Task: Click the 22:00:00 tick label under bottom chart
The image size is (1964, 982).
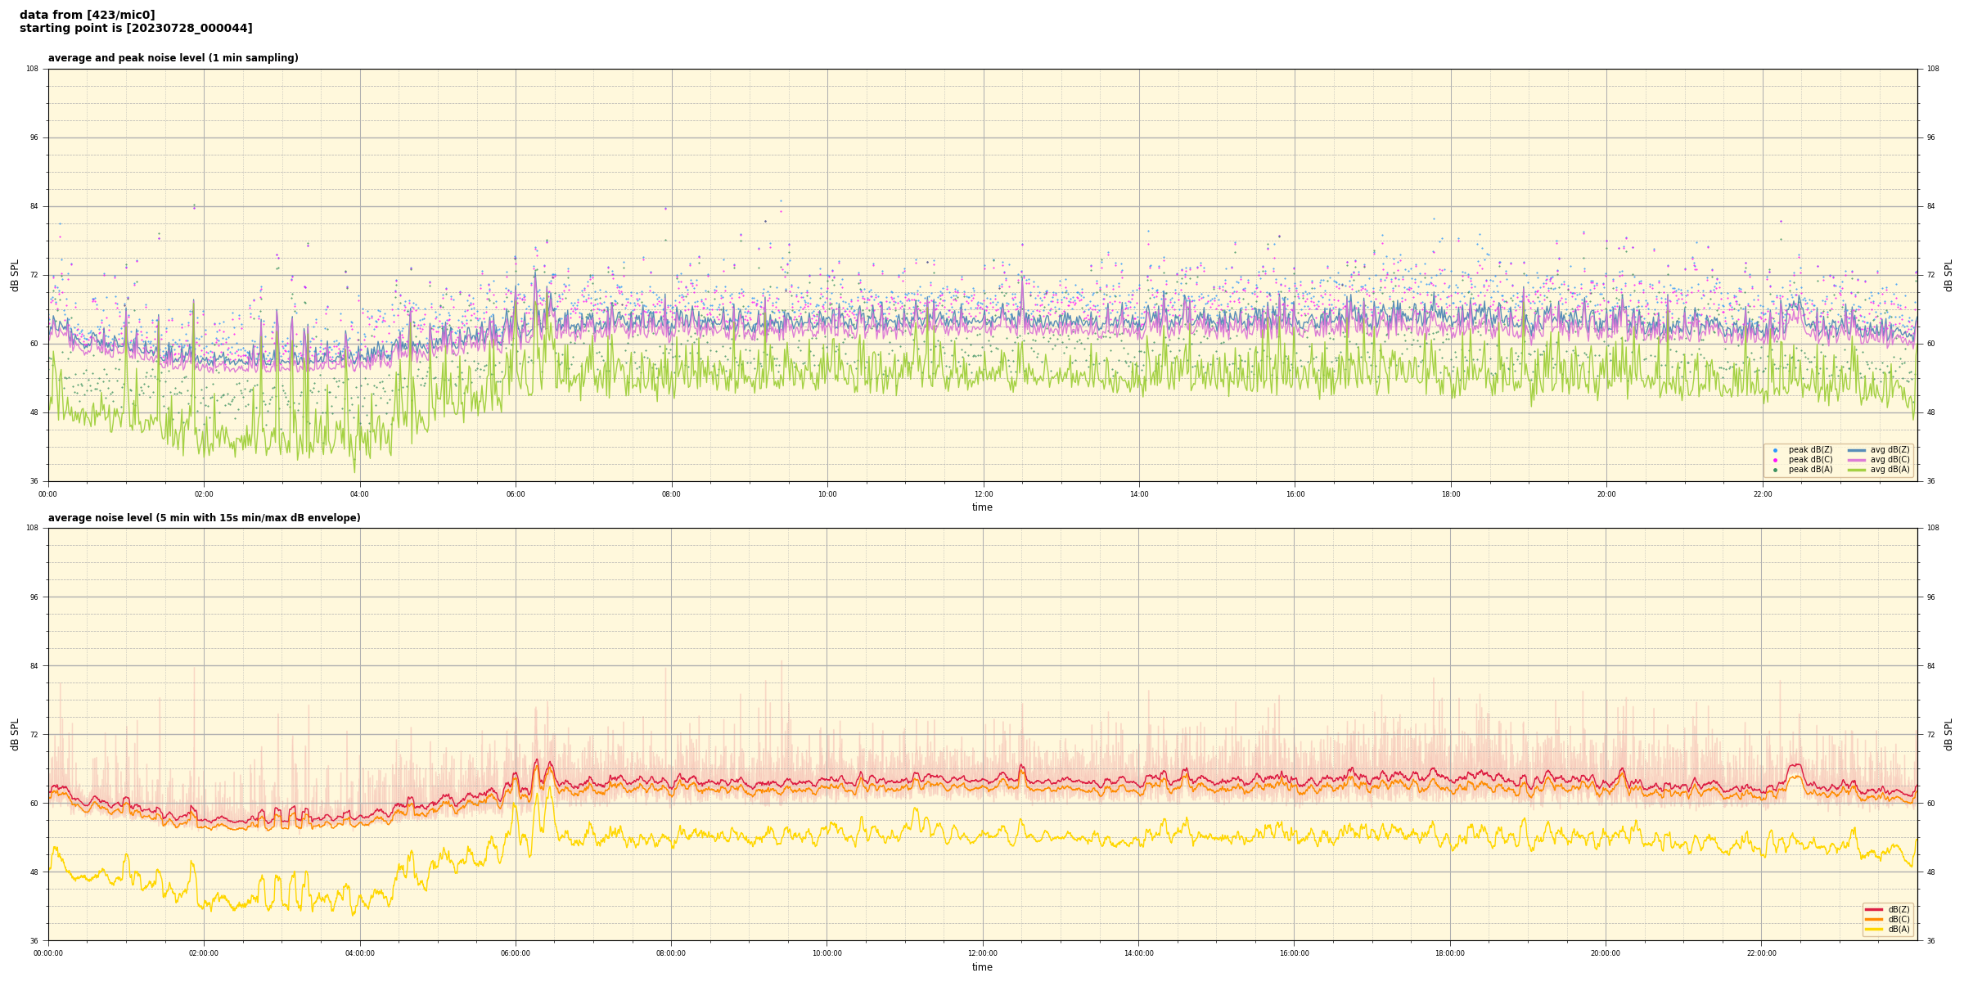Action: 1761,953
